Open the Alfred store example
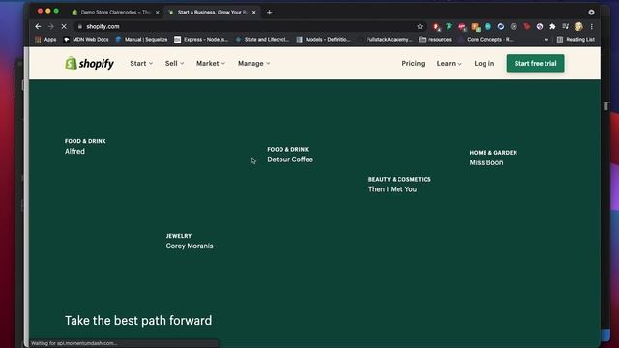This screenshot has height=348, width=619. (x=74, y=151)
